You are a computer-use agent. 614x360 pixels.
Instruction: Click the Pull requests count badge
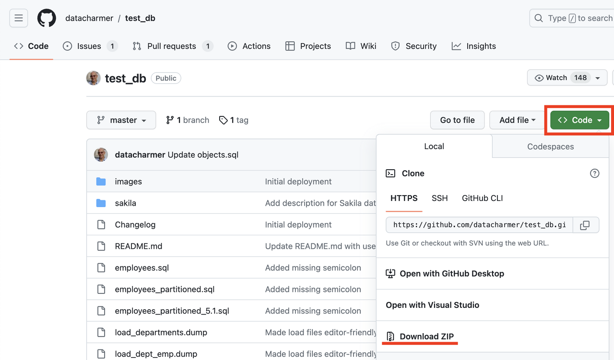tap(207, 46)
